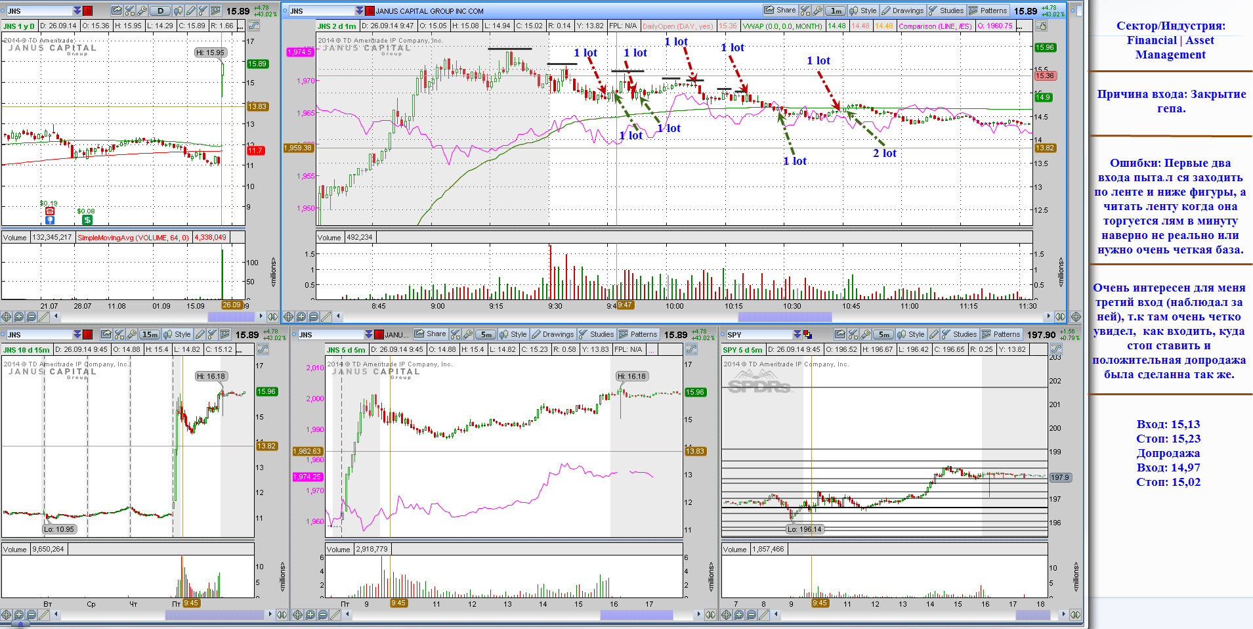
Task: Click zoom-out magnifier below daily JNS chart
Action: [31, 316]
